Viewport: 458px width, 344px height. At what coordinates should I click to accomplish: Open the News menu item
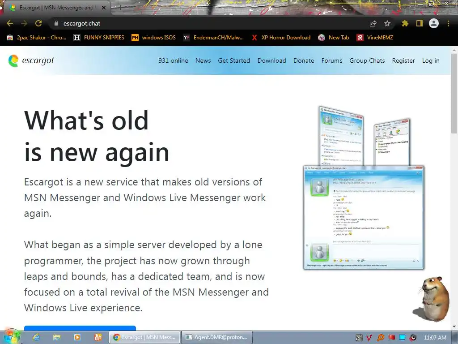pyautogui.click(x=203, y=60)
